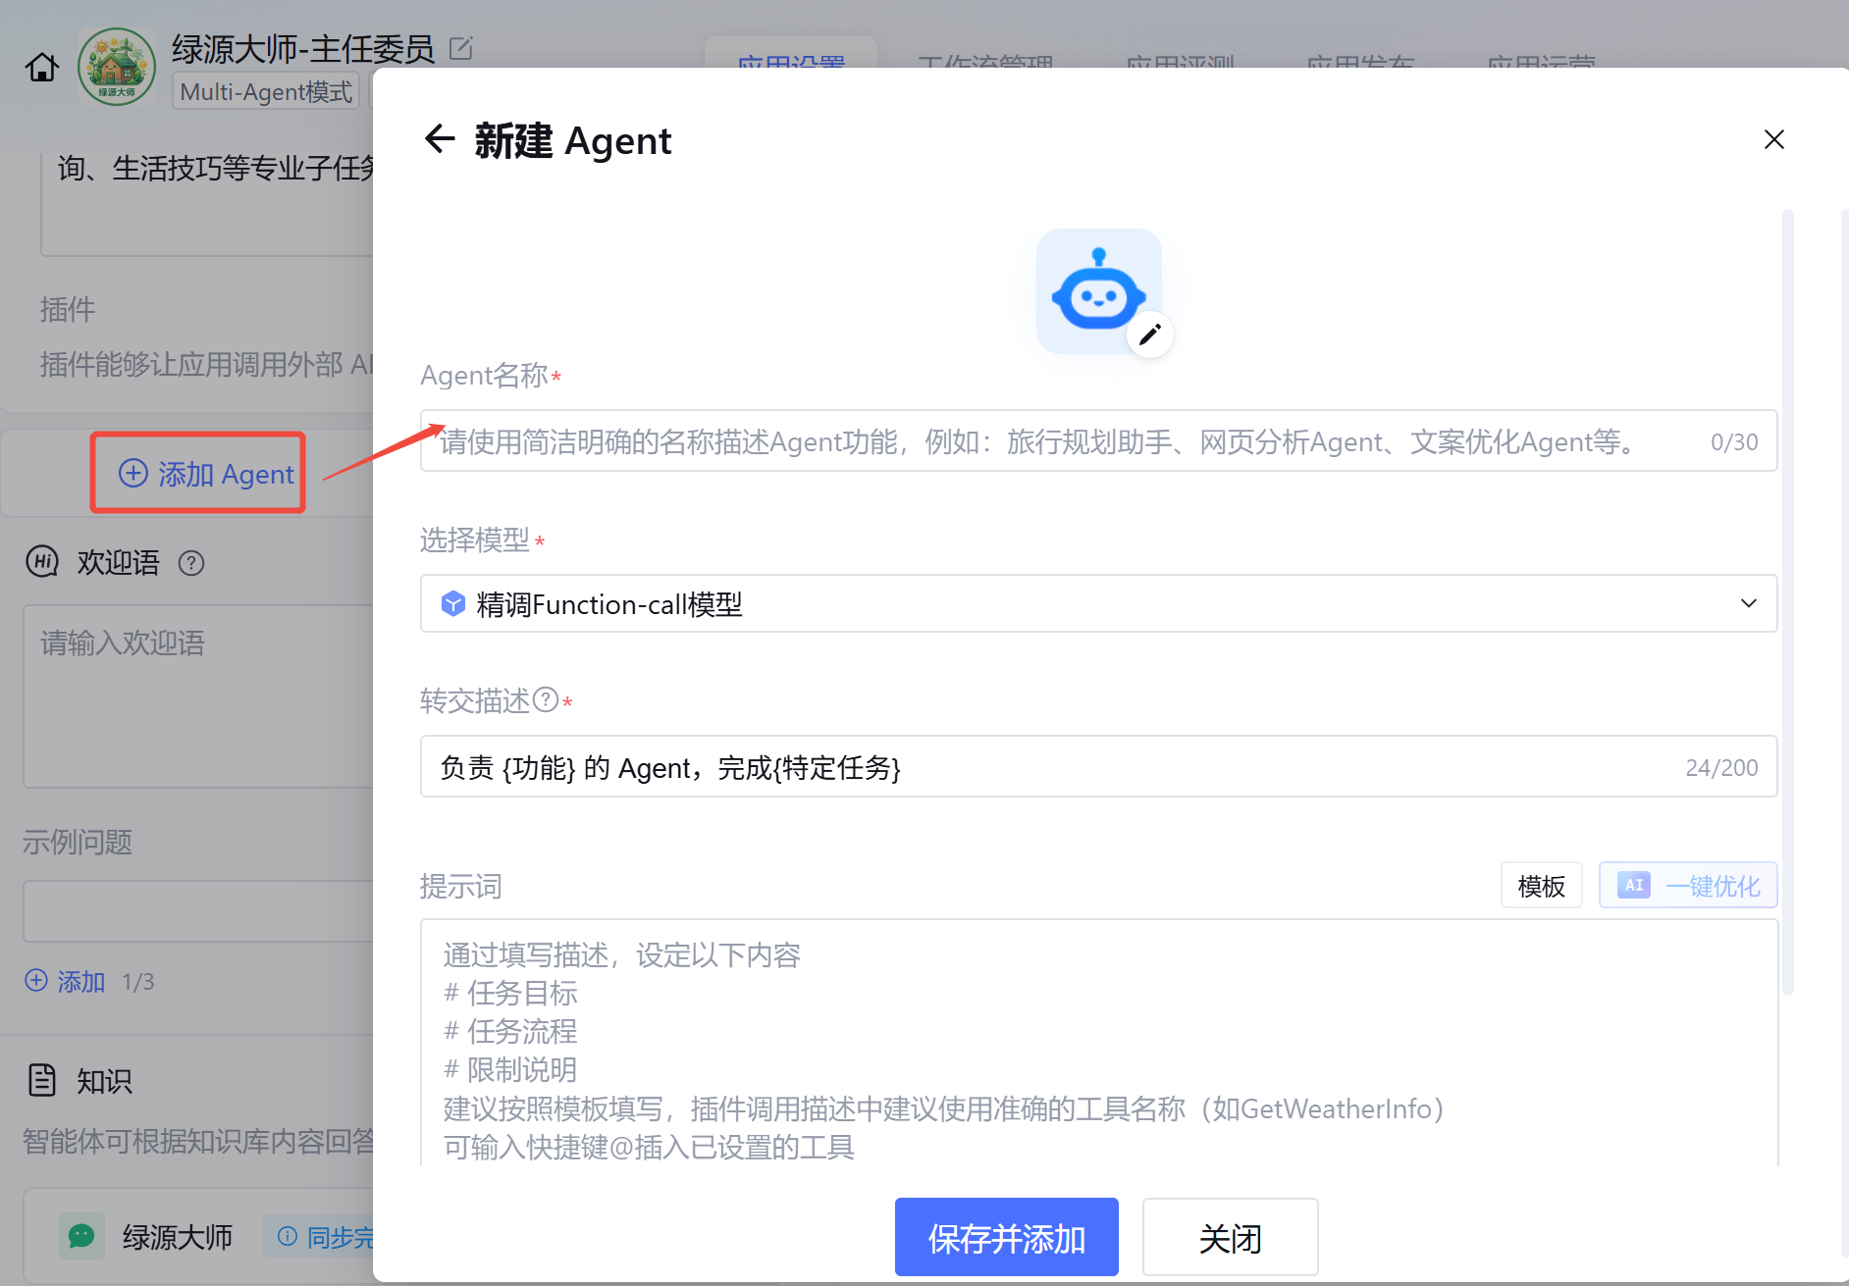Close the 新建 Agent dialog with X
The image size is (1849, 1286).
(1773, 139)
